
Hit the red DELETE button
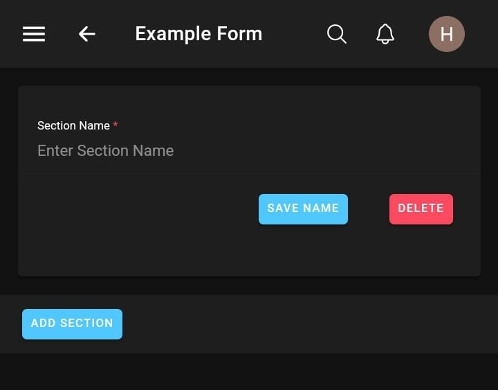point(421,209)
